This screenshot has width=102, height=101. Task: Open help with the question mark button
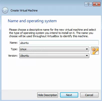tap(88, 4)
